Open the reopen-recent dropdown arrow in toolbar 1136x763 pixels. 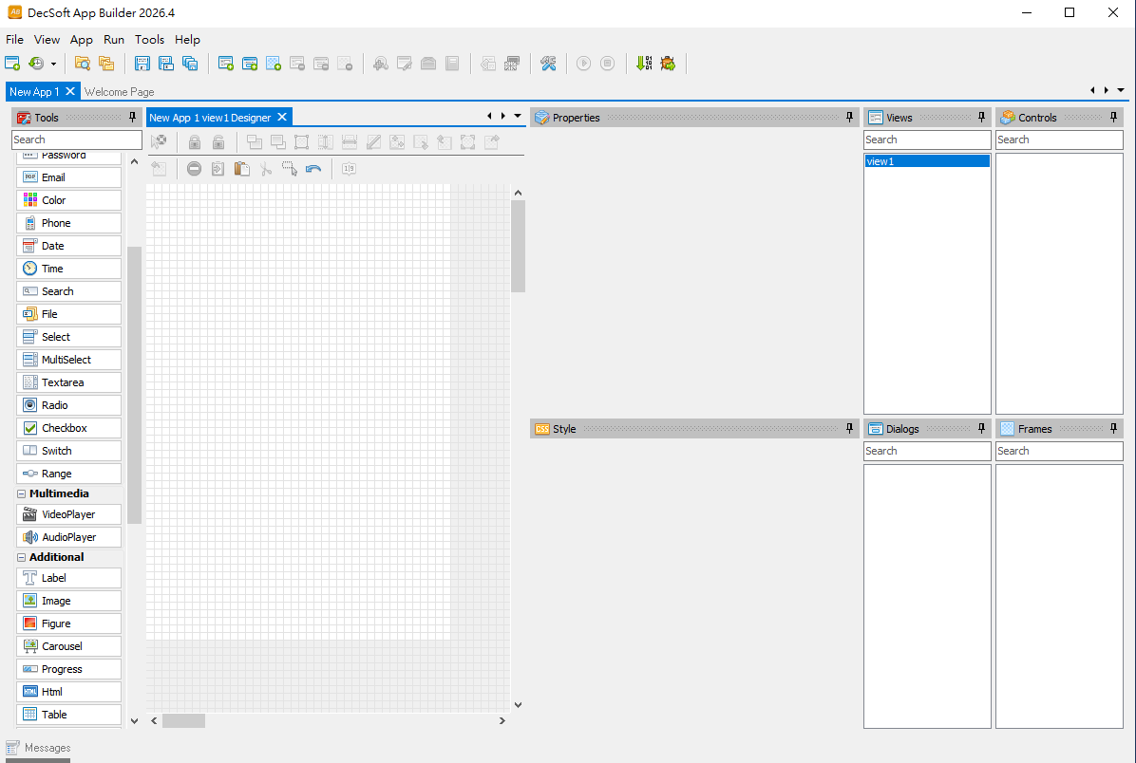[53, 64]
